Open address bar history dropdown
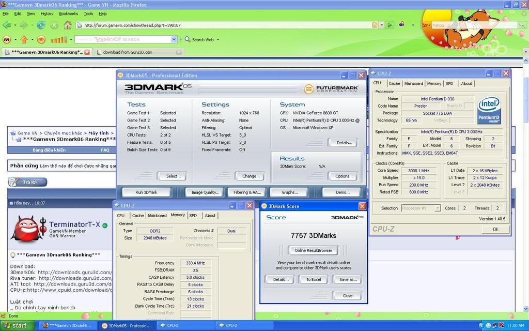The width and height of the screenshot is (529, 331). (382, 25)
